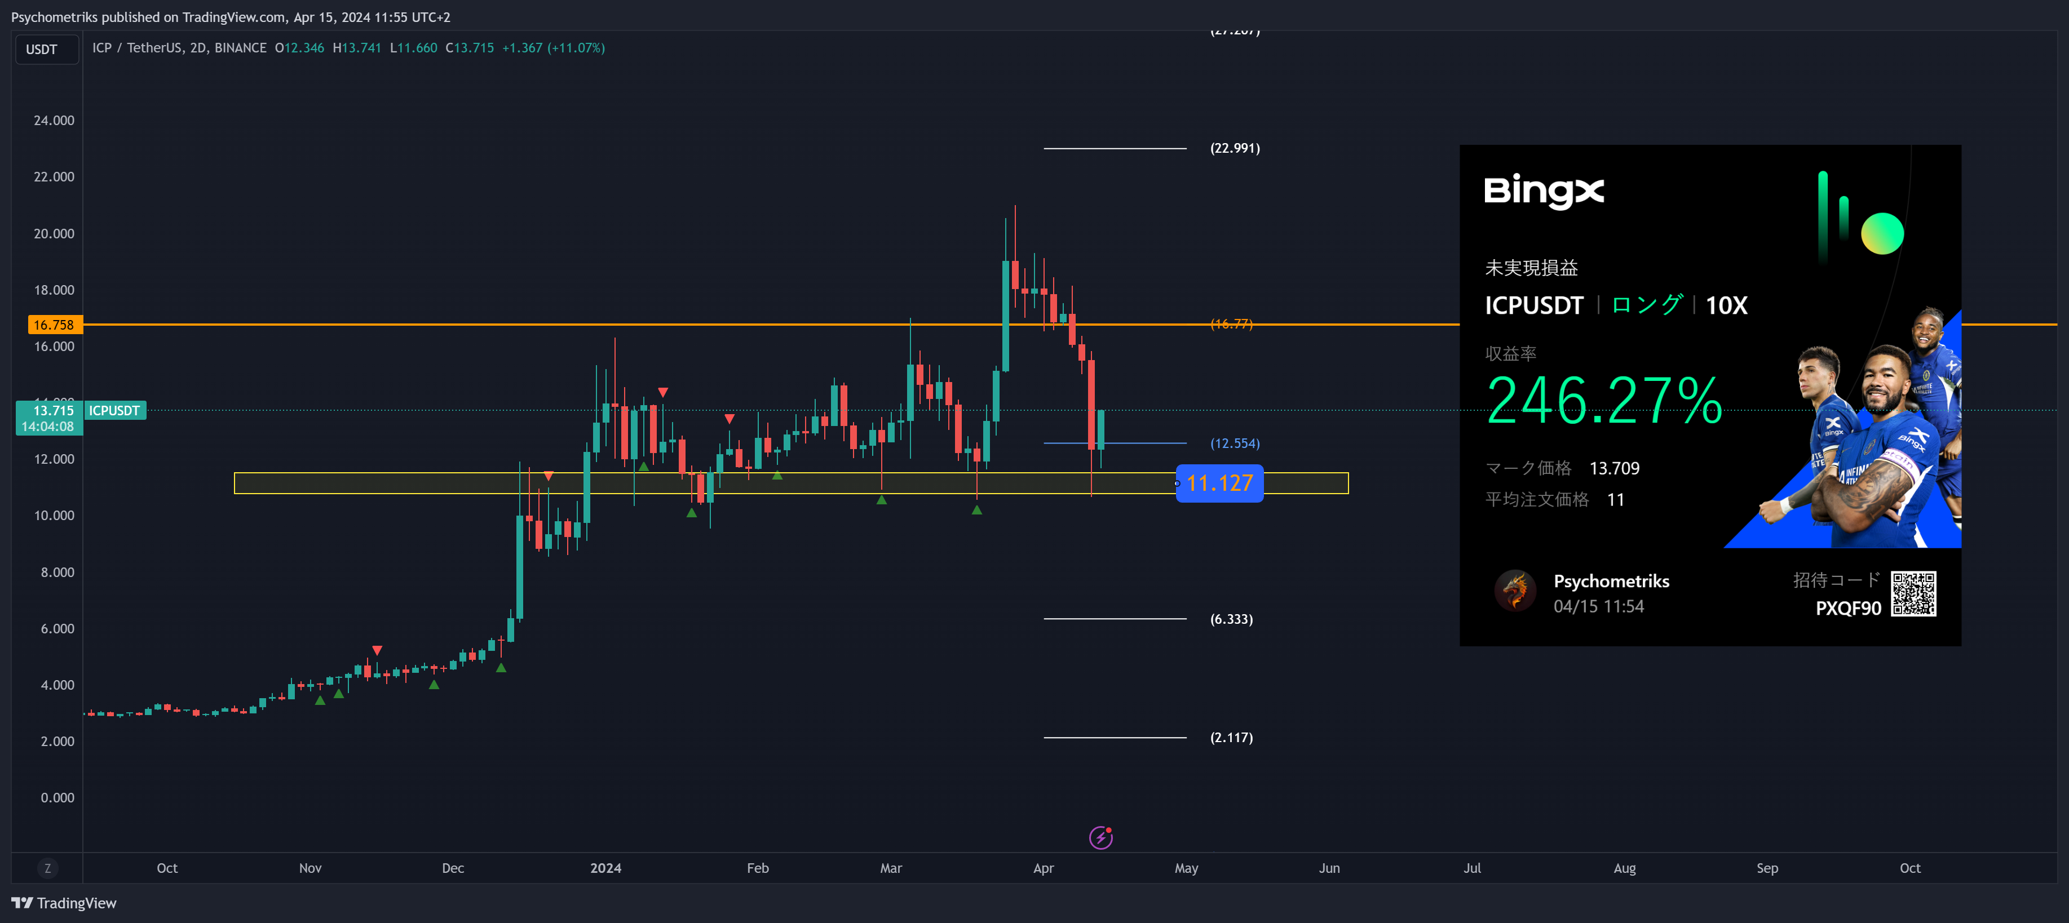Click the (12.554) blue level label
This screenshot has width=2069, height=923.
click(1235, 443)
